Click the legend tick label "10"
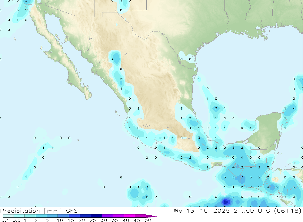Screen dimensions: 303x222 [60, 220]
